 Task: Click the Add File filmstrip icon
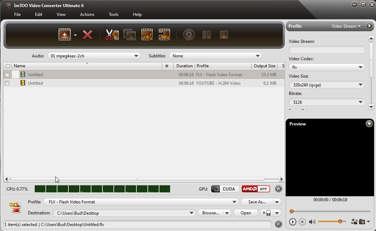click(x=64, y=35)
